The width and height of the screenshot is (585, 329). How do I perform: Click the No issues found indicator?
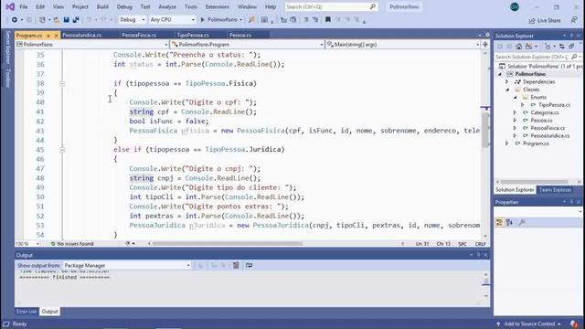click(72, 244)
